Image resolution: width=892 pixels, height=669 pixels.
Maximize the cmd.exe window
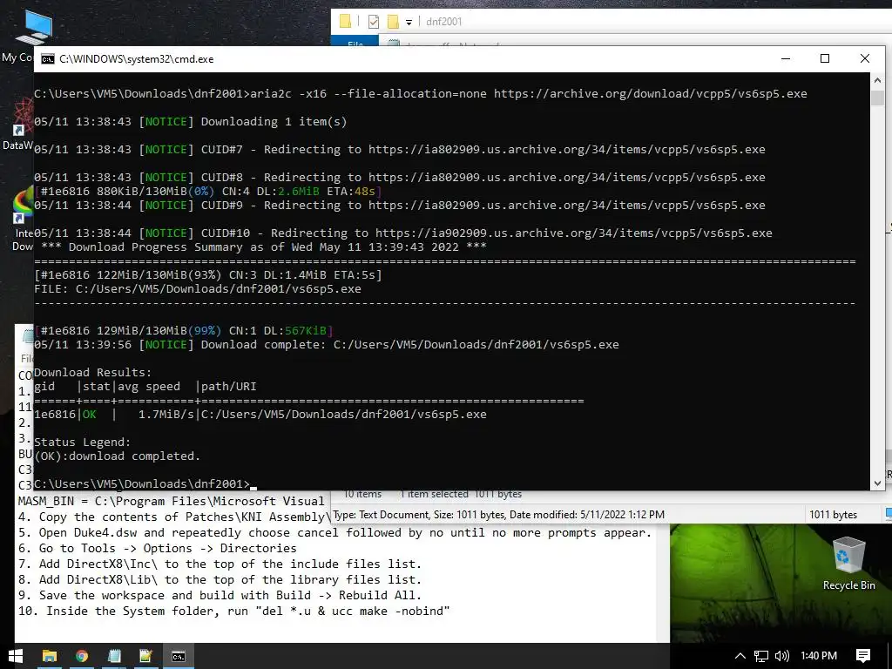pyautogui.click(x=825, y=58)
